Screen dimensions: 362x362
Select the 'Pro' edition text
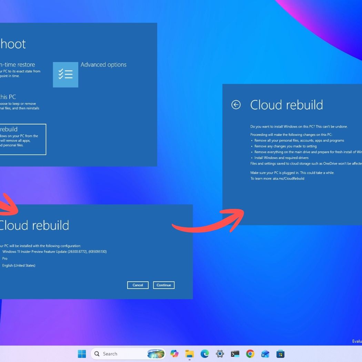click(4, 259)
